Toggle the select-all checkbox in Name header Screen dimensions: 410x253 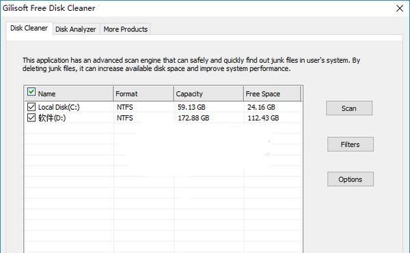[x=31, y=92]
